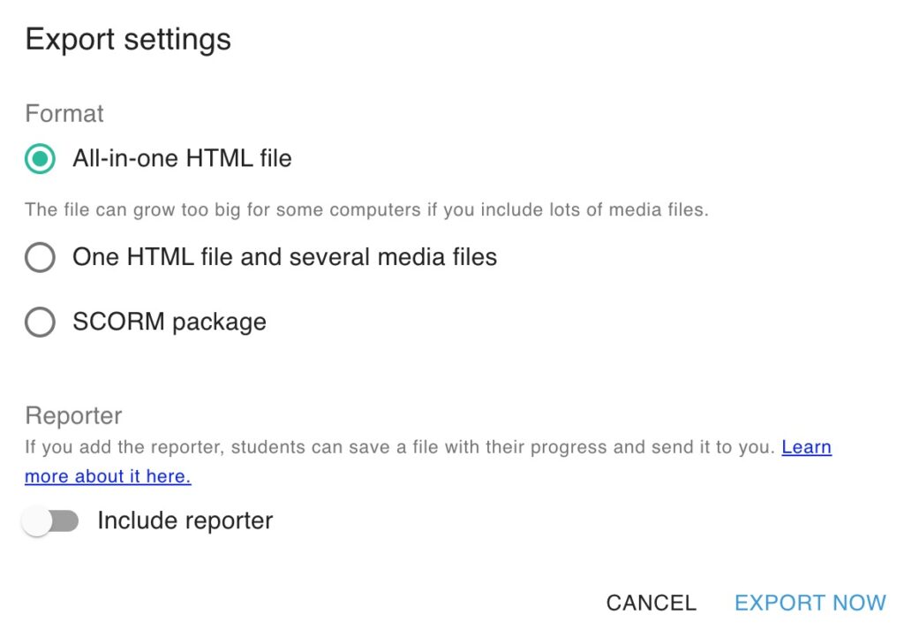Choose One HTML file and several media files
This screenshot has height=638, width=904.
40,257
